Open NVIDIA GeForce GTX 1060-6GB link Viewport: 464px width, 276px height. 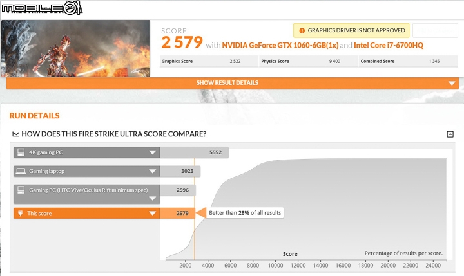click(x=280, y=45)
